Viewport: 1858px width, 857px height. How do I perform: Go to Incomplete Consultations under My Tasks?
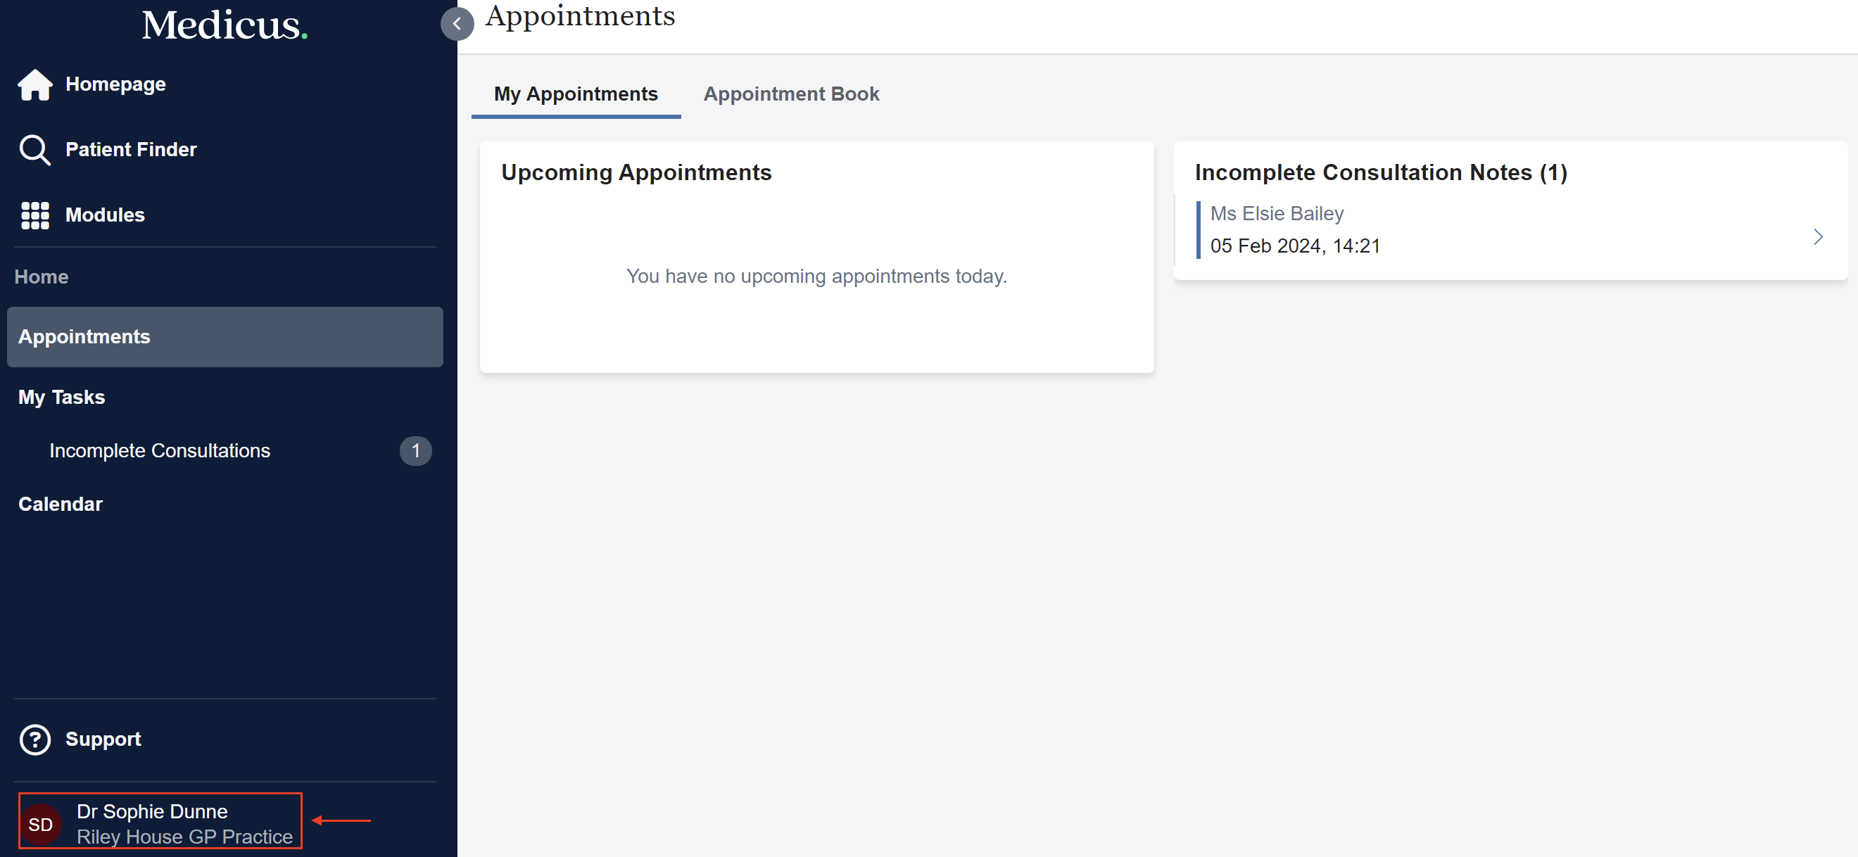coord(159,450)
